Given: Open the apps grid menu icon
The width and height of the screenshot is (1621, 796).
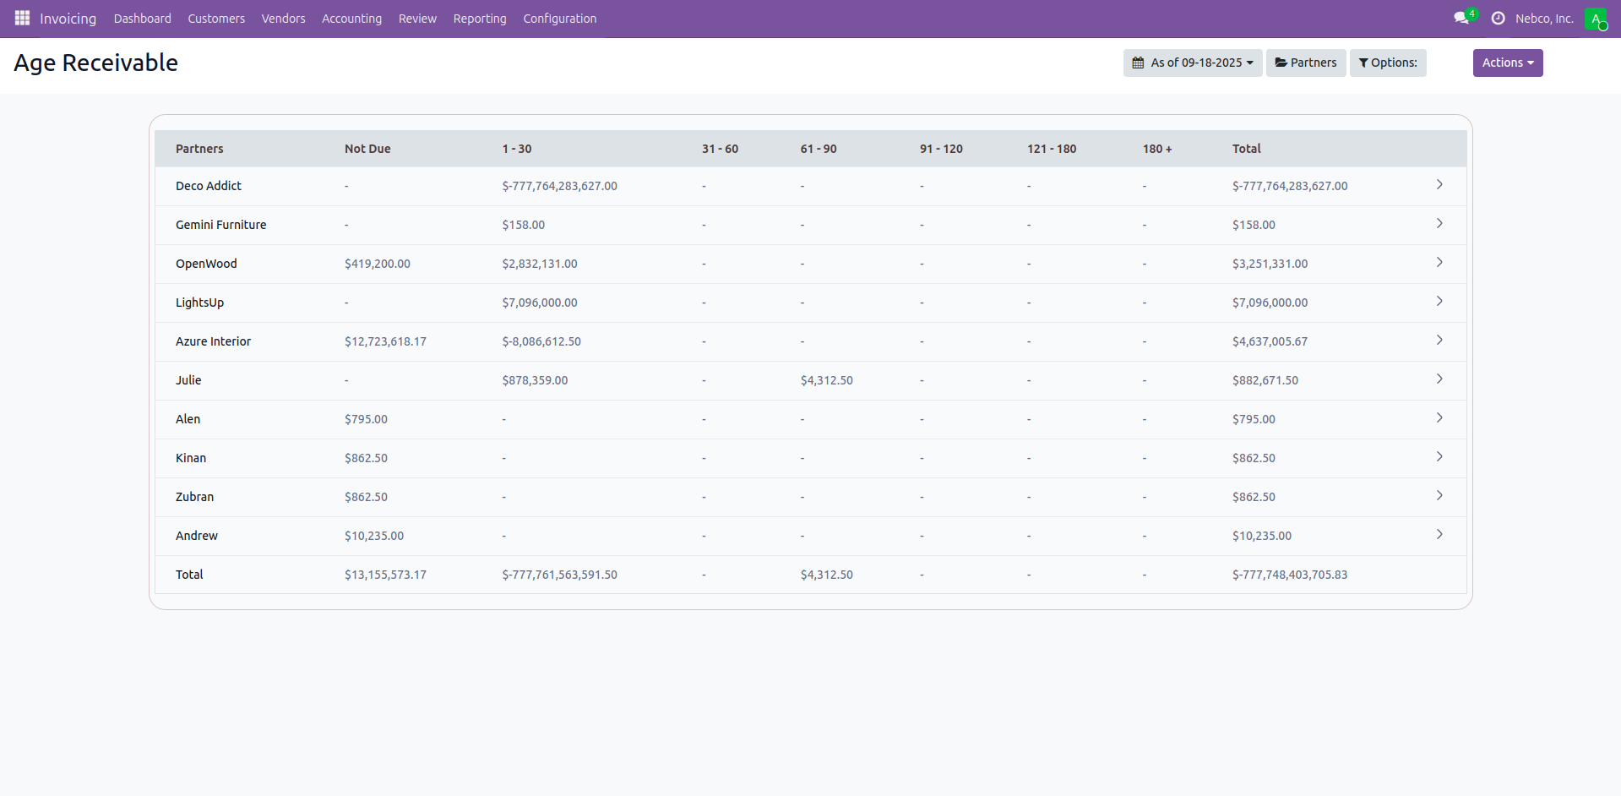Looking at the screenshot, I should [x=22, y=18].
